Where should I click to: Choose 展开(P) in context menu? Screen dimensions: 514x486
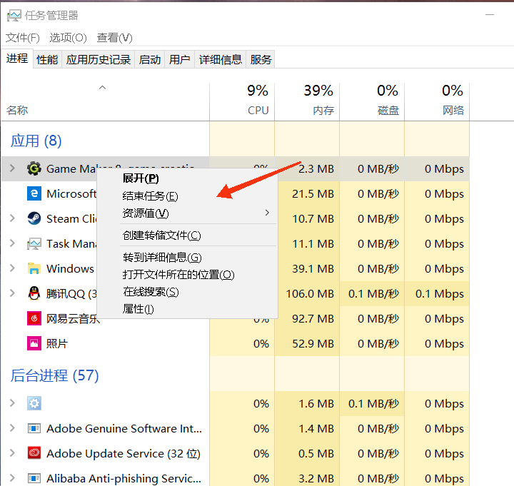188,178
